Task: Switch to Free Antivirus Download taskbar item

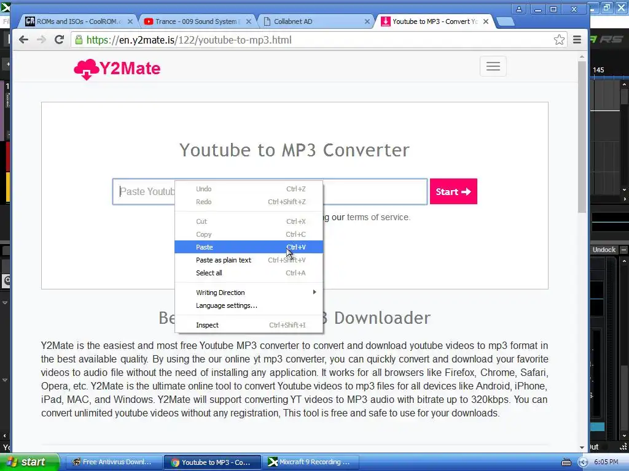Action: point(113,462)
